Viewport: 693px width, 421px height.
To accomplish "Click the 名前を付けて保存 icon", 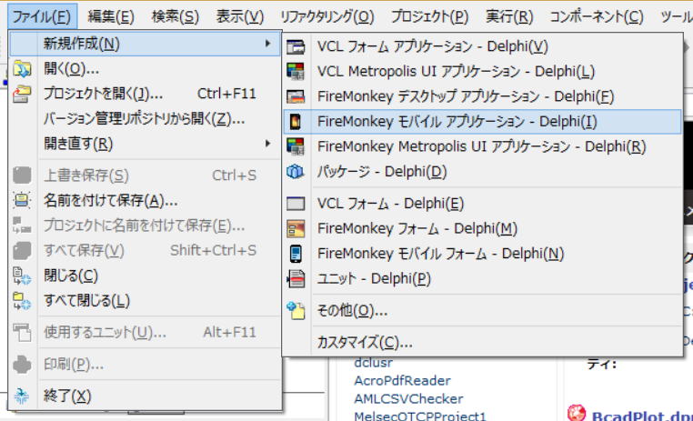I will 22,200.
